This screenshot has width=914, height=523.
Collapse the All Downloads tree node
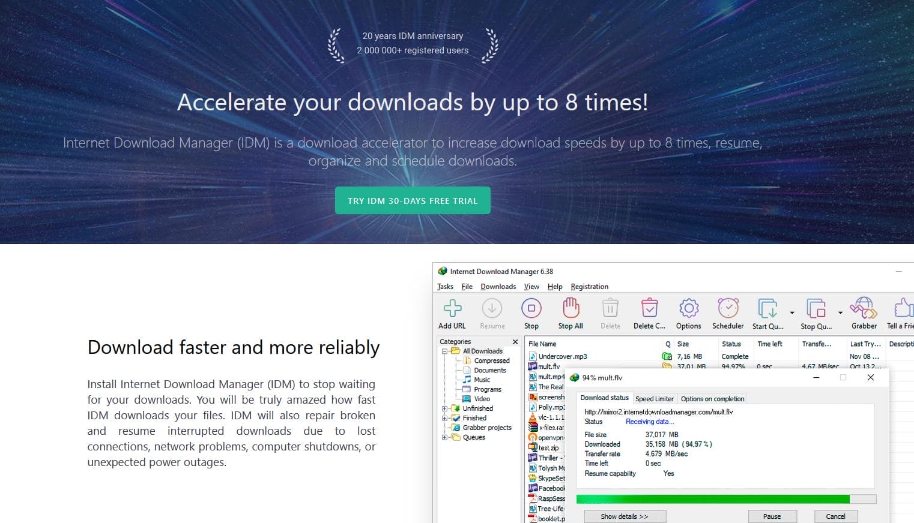(443, 351)
